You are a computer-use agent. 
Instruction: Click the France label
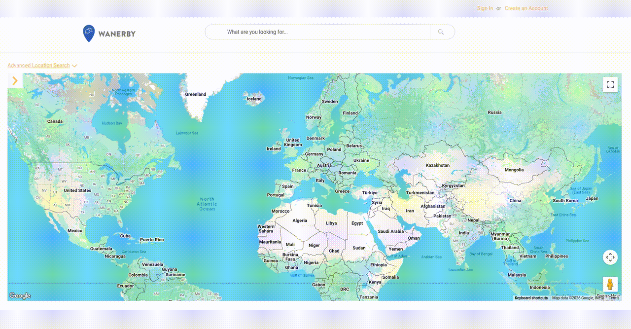click(x=299, y=170)
